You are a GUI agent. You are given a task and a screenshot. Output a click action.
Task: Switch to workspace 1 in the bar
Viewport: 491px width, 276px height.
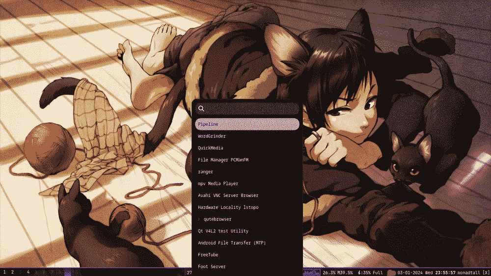point(4,272)
